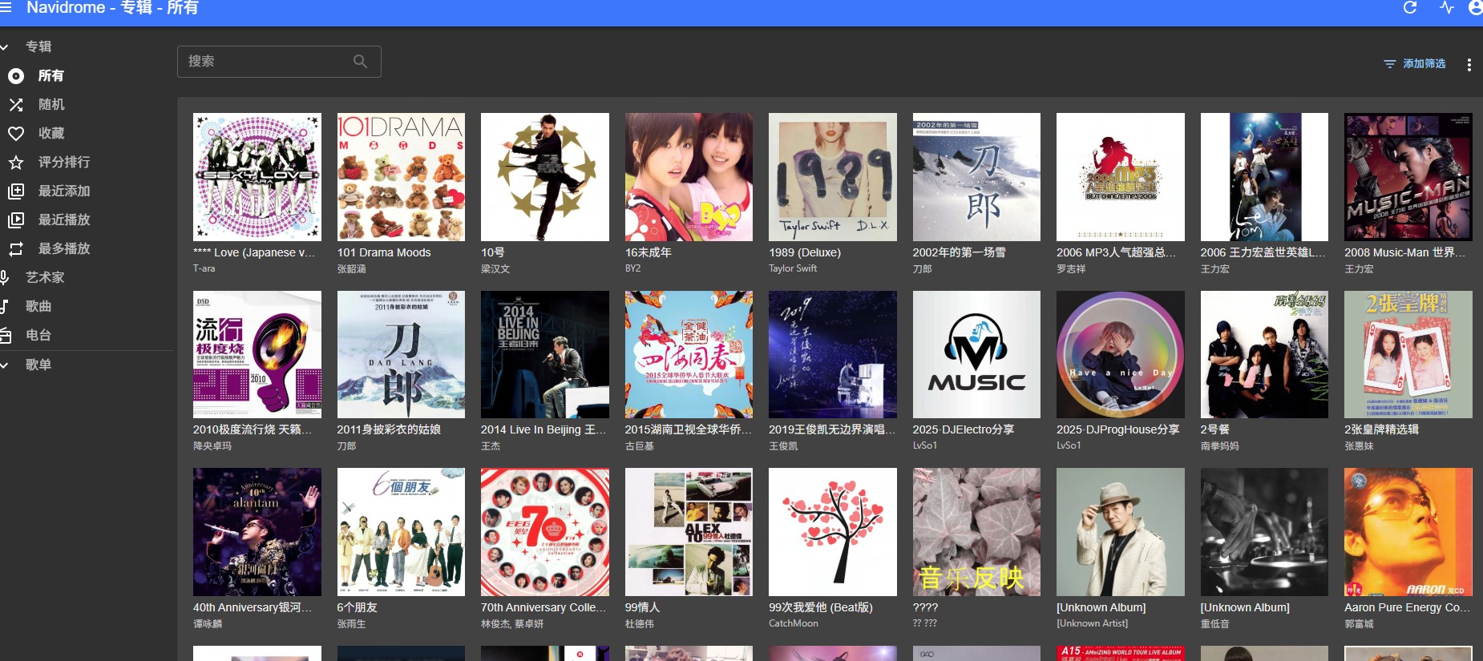This screenshot has width=1483, height=661.
Task: Click the star icon next to 评分排行
Action: 16,163
